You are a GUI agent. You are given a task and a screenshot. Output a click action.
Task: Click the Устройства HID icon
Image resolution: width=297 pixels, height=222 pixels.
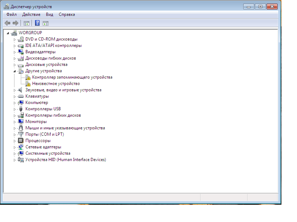(x=21, y=160)
